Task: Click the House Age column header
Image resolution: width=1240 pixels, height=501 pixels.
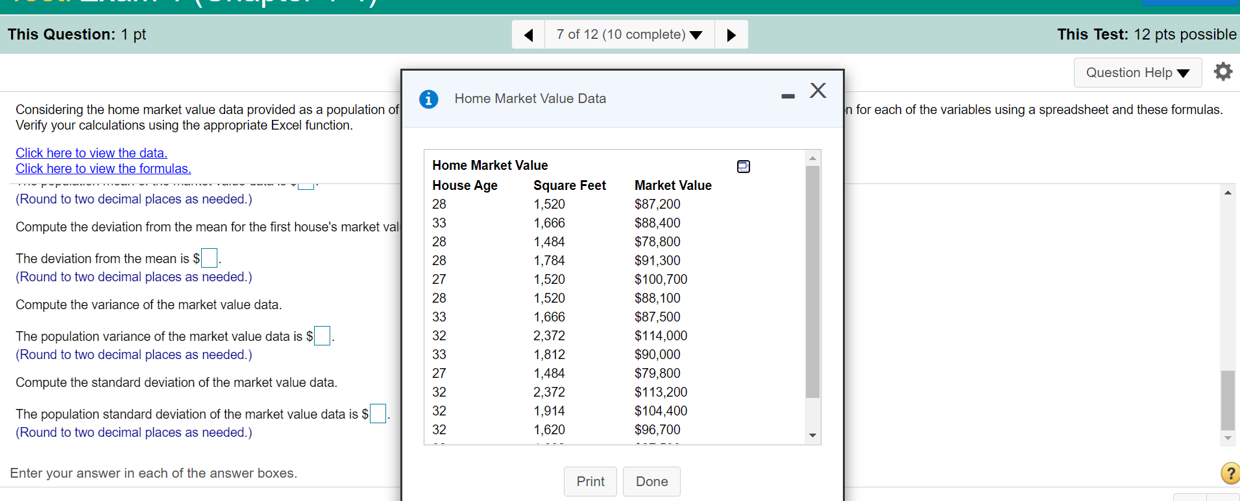Action: pos(465,185)
